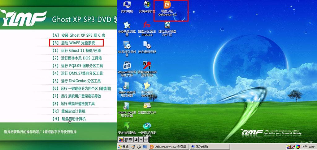Open VMware拖放剪贴板支持 desktop icon
The image size is (317, 150).
127,69
